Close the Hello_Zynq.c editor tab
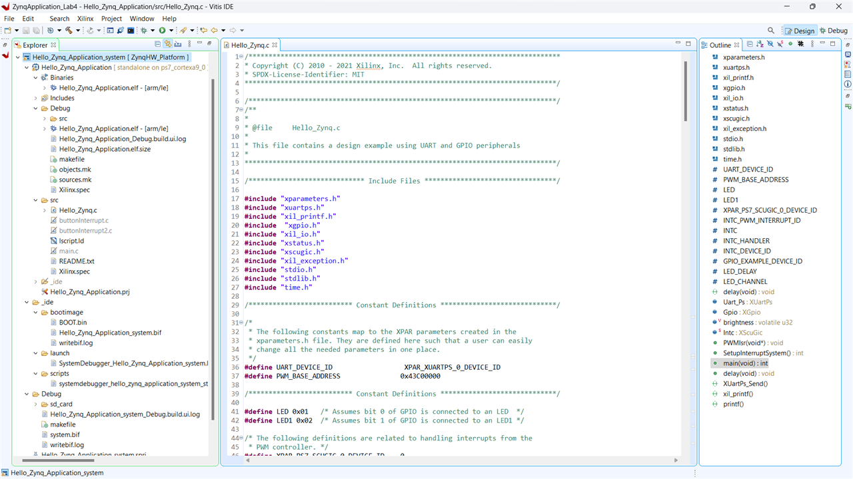 click(x=275, y=45)
